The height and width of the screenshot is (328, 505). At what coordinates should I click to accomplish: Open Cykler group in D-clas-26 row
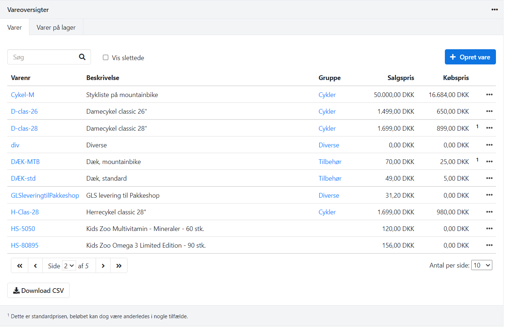[327, 112]
